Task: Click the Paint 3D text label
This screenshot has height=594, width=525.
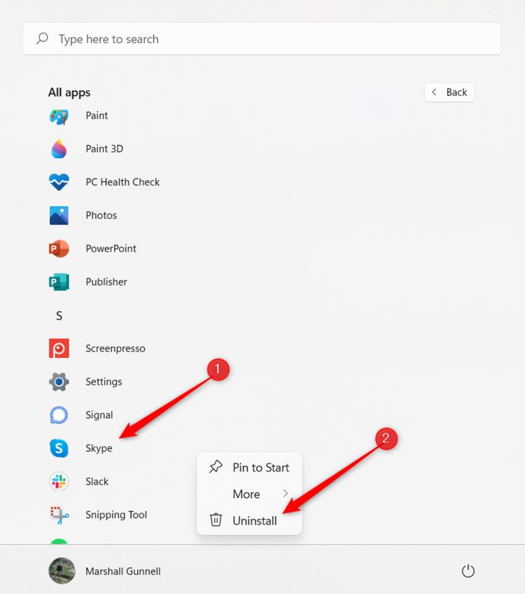Action: 105,149
